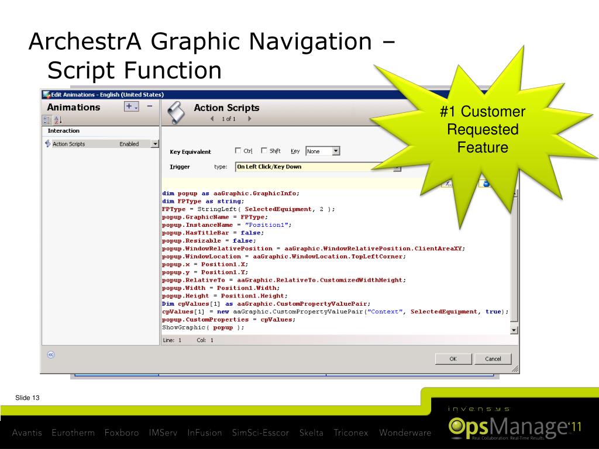Viewport: 599px width, 449px height.
Task: Click the popup.WindowLocation script line
Action: click(x=284, y=257)
